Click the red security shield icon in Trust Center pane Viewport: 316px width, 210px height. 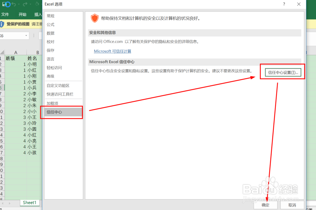(x=94, y=18)
